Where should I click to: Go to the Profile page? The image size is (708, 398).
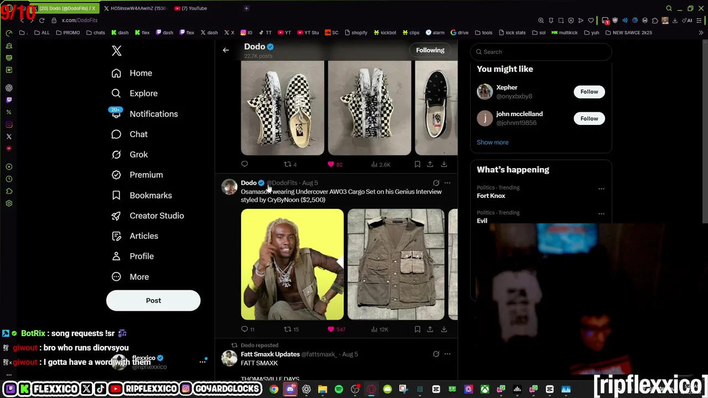(132, 256)
